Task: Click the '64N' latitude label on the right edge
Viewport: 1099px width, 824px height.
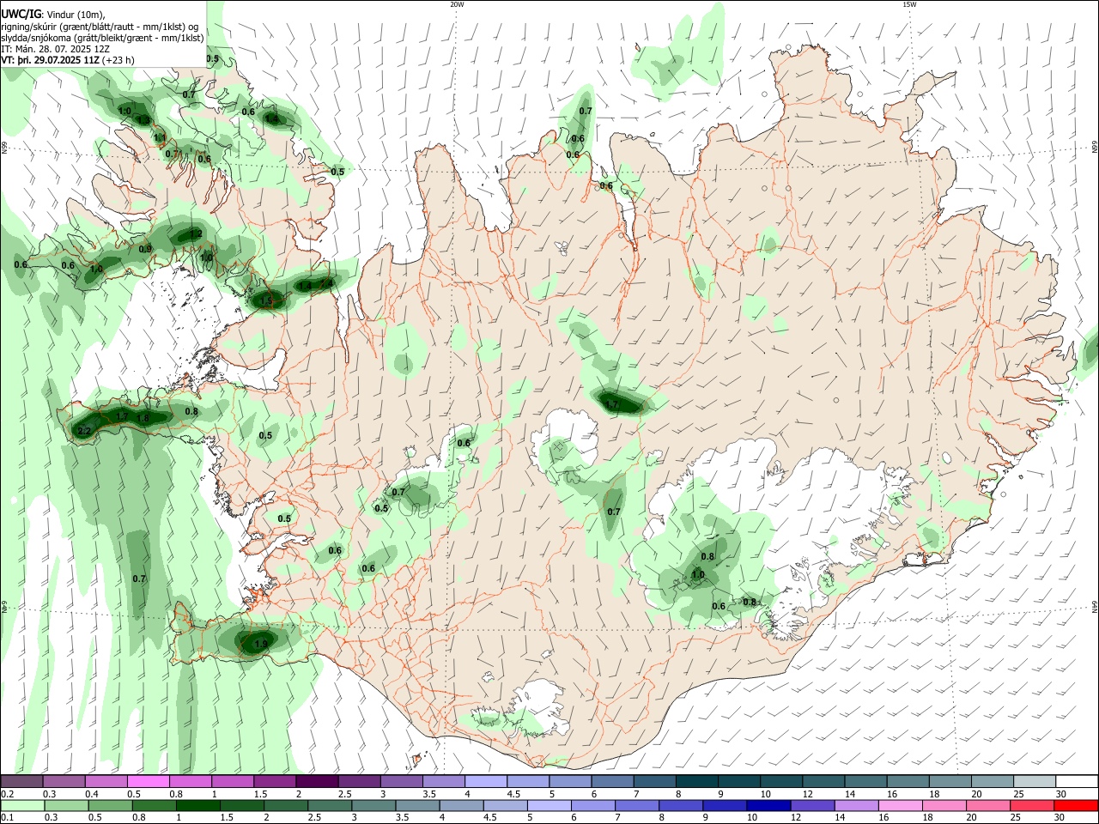Action: (1095, 606)
